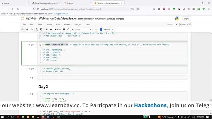Click the import seaborn as sns code line
This screenshot has width=212, height=119.
pyautogui.click(x=56, y=45)
